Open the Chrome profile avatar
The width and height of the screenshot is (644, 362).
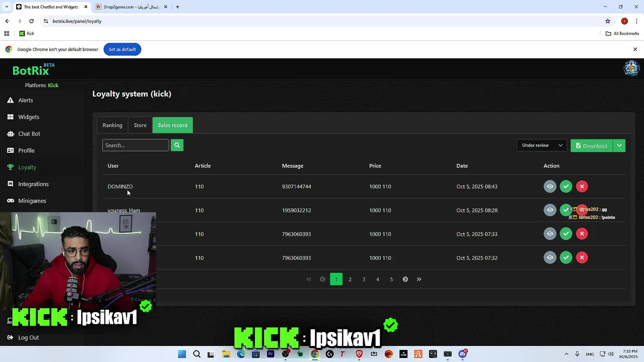click(624, 21)
